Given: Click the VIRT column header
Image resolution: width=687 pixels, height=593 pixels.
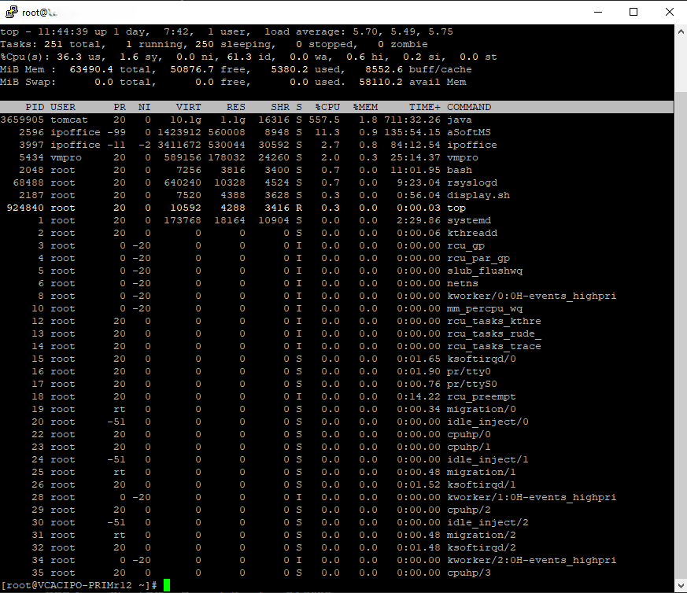Looking at the screenshot, I should pyautogui.click(x=188, y=107).
